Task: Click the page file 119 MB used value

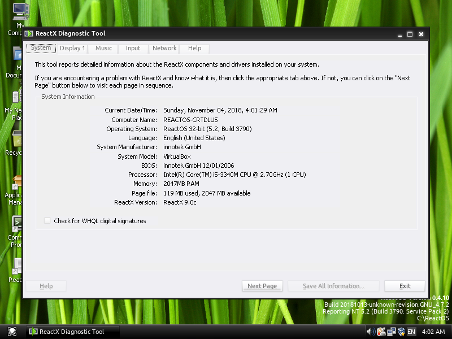Action: tap(207, 193)
